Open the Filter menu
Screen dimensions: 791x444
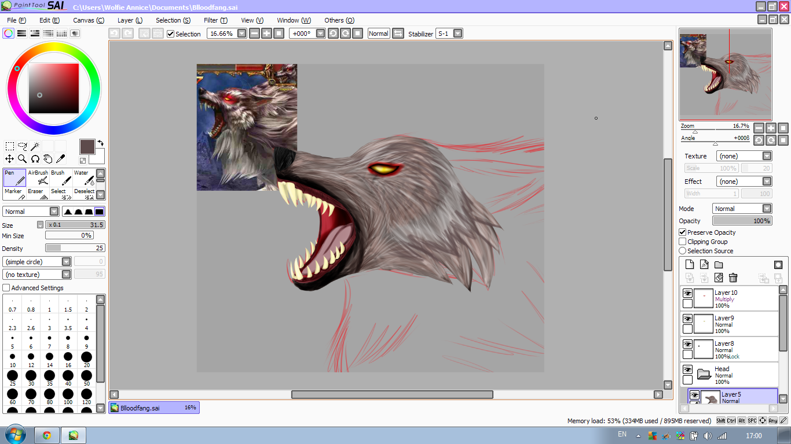[215, 20]
